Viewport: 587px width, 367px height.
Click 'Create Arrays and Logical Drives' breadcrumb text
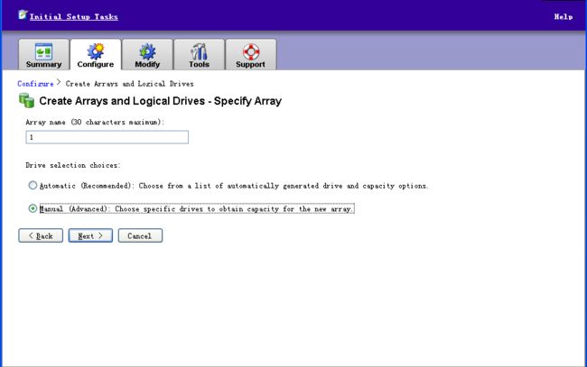pos(129,84)
